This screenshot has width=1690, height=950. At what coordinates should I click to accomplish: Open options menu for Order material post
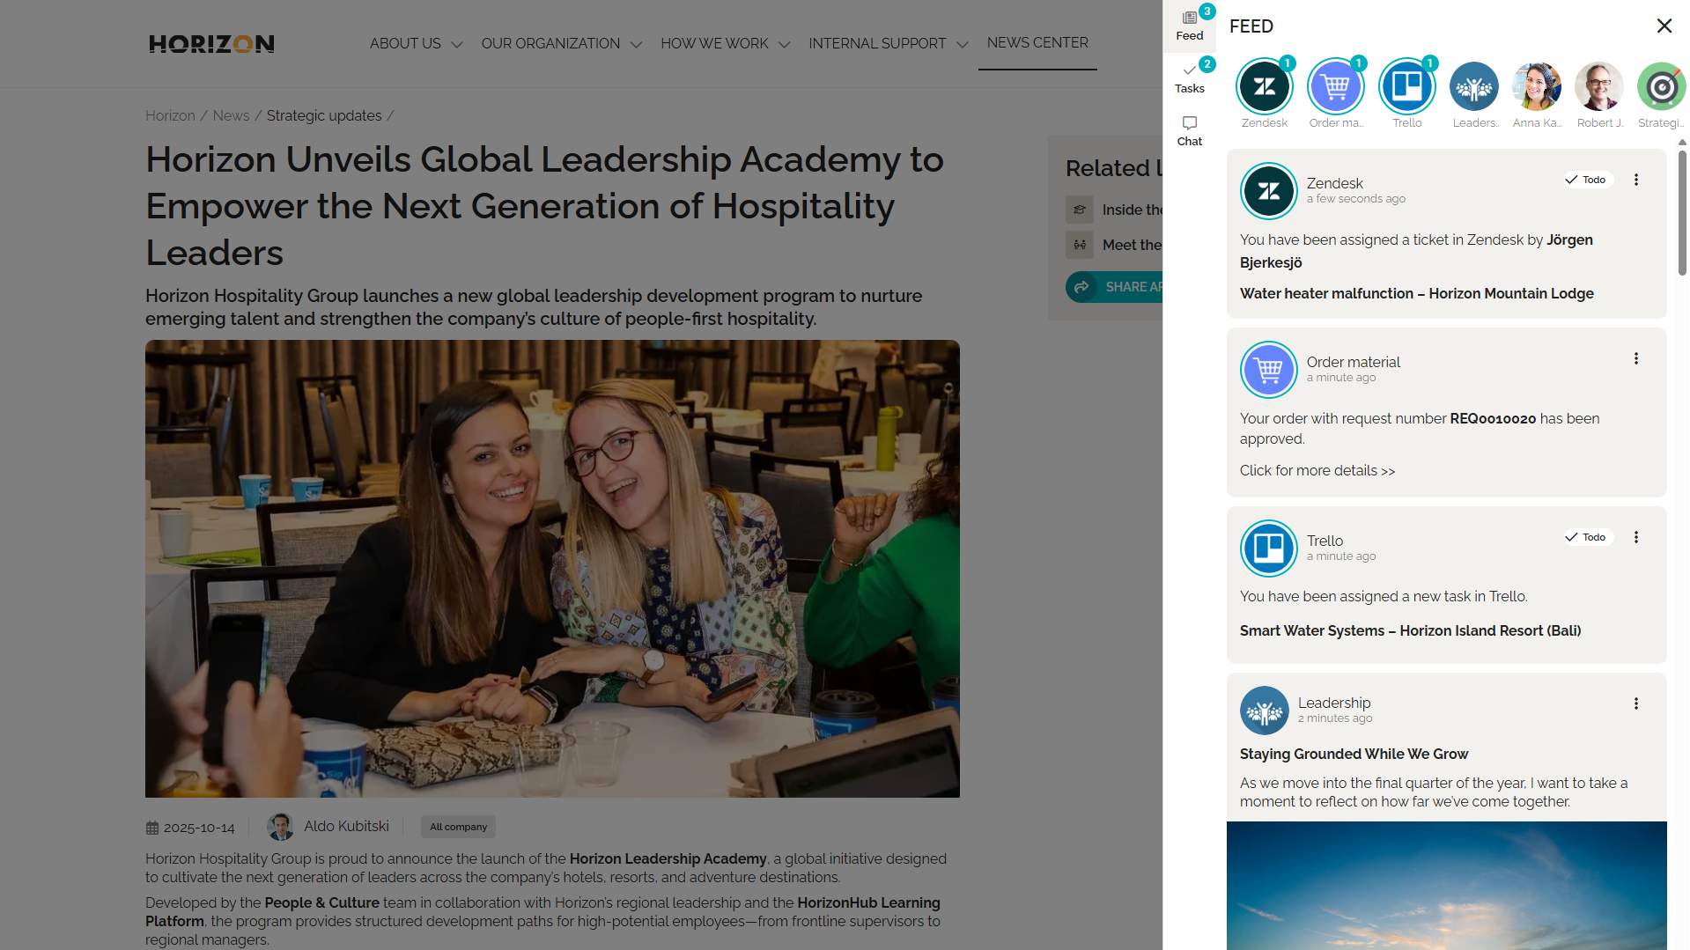click(1635, 358)
